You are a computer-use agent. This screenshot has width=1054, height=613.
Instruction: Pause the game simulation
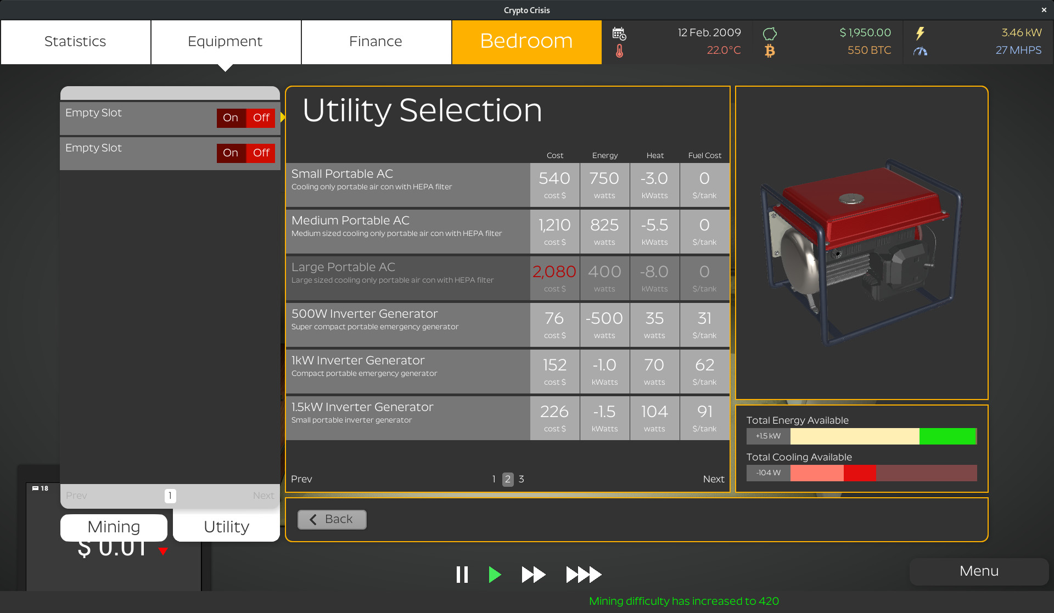click(462, 575)
